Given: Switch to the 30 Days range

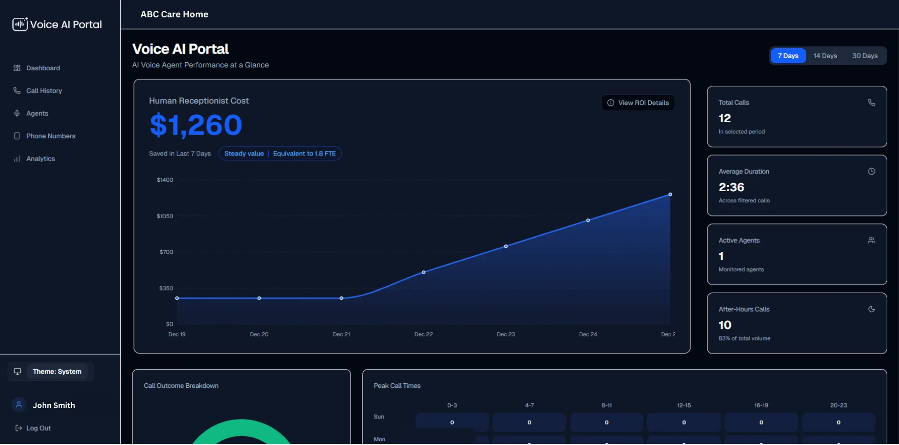Looking at the screenshot, I should pyautogui.click(x=865, y=55).
